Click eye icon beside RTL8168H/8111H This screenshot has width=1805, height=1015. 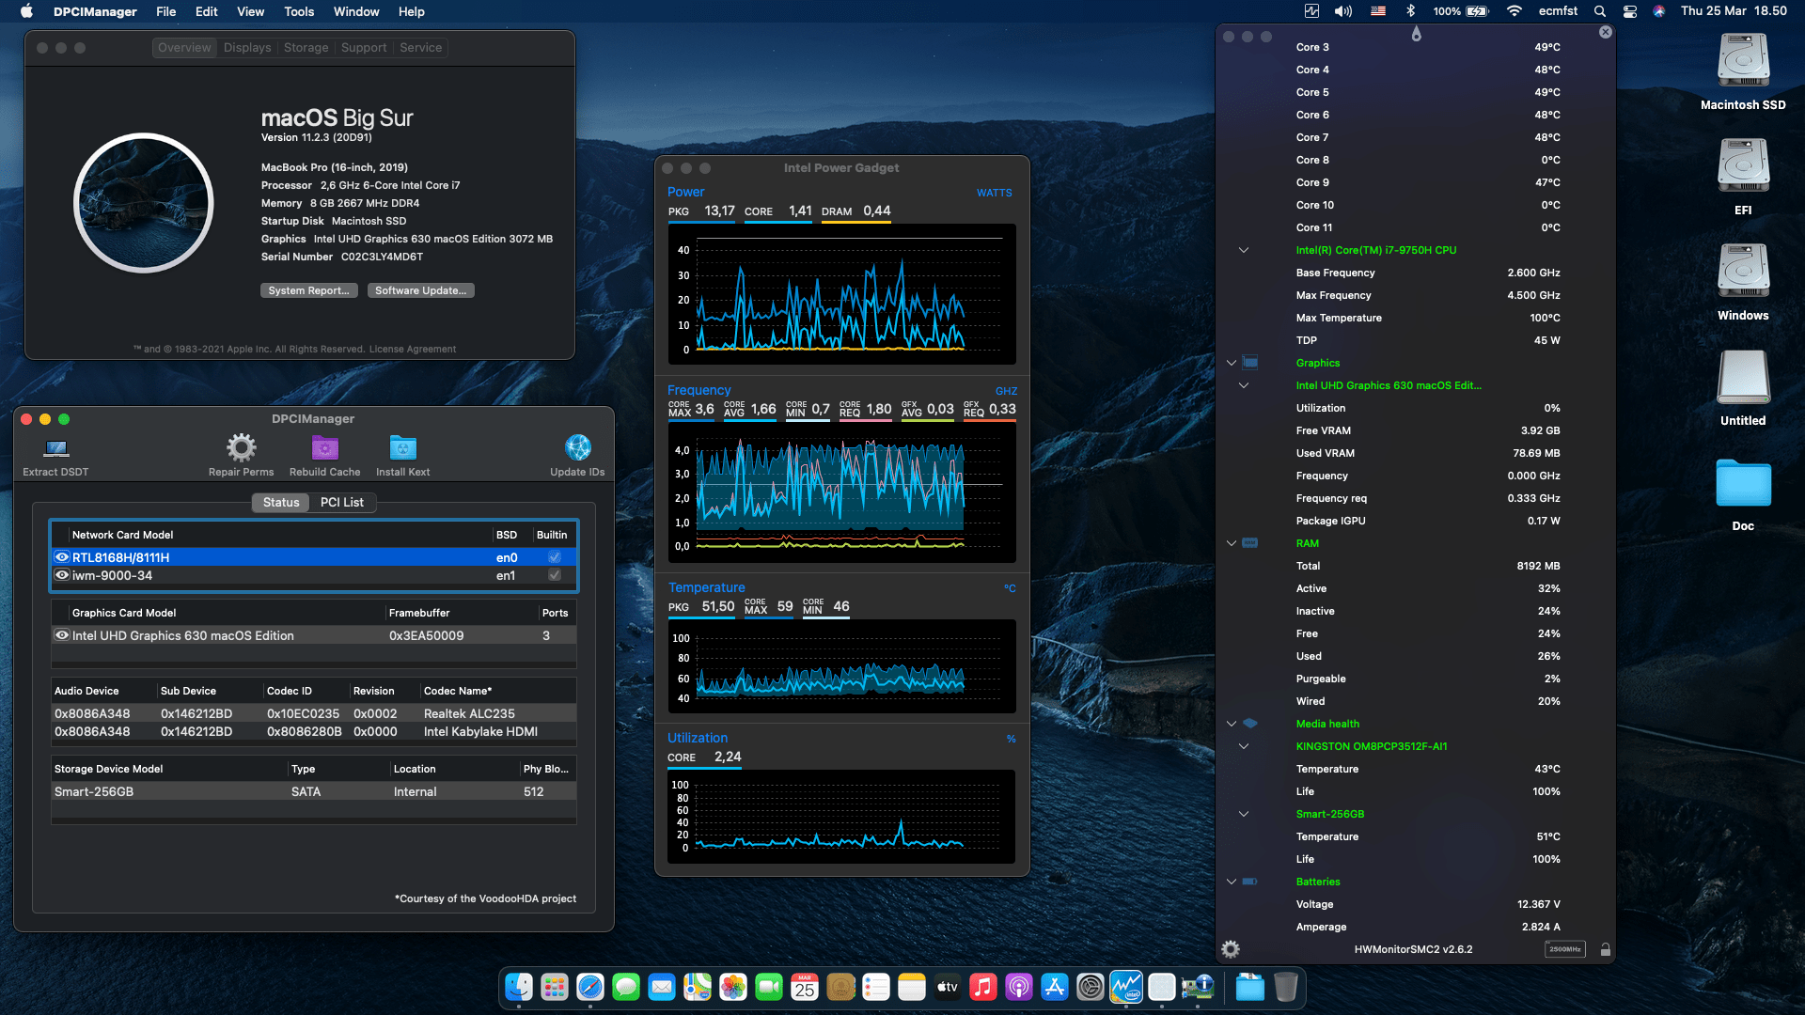tap(62, 557)
